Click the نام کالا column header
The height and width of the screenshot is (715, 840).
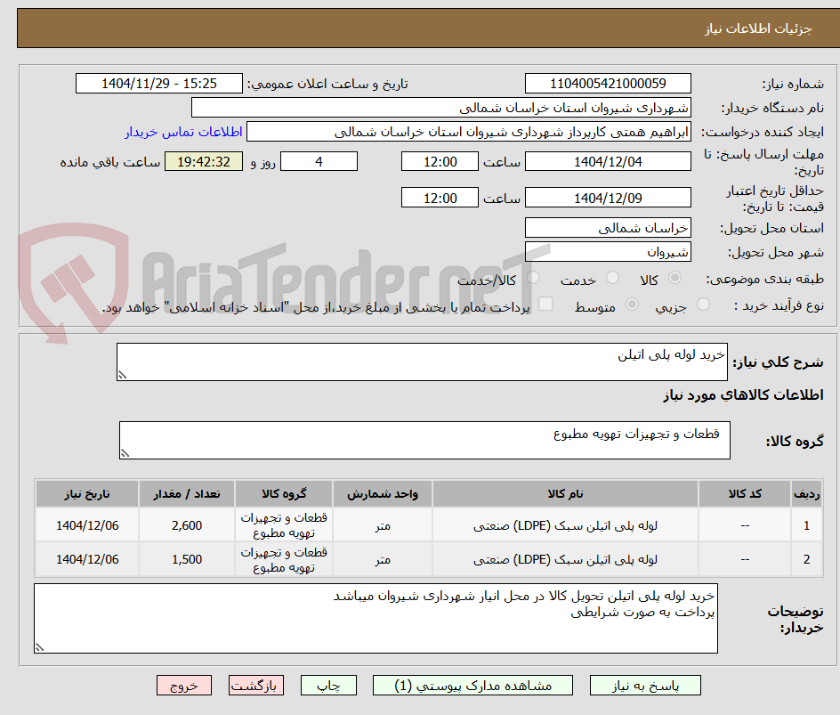pyautogui.click(x=565, y=493)
